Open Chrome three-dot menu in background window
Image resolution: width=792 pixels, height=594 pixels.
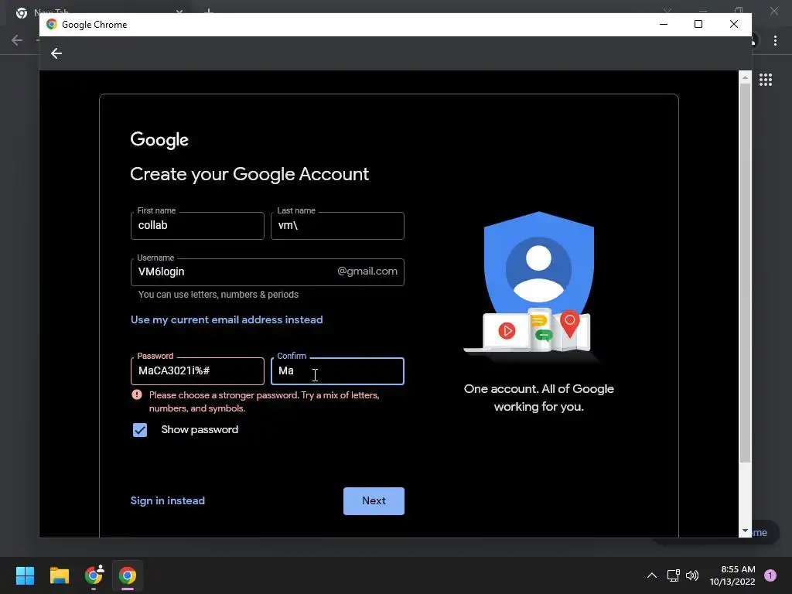coord(775,40)
